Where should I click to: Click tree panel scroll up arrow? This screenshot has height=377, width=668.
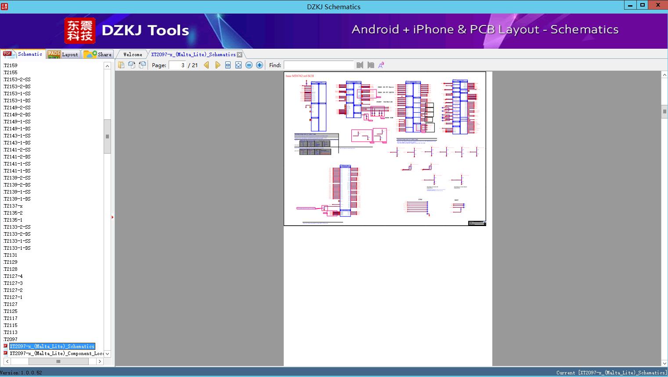tap(107, 66)
